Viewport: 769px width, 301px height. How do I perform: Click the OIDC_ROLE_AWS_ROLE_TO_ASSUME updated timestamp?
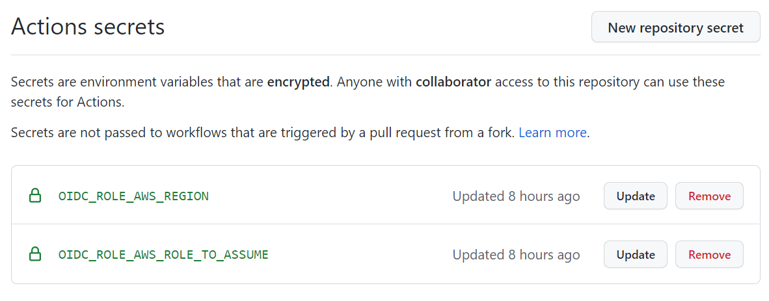pyautogui.click(x=516, y=255)
